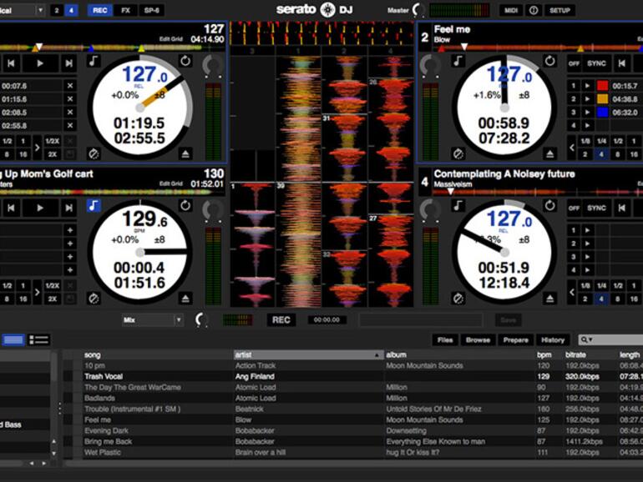The height and width of the screenshot is (482, 643).
Task: Click the library search field
Action: [x=614, y=340]
